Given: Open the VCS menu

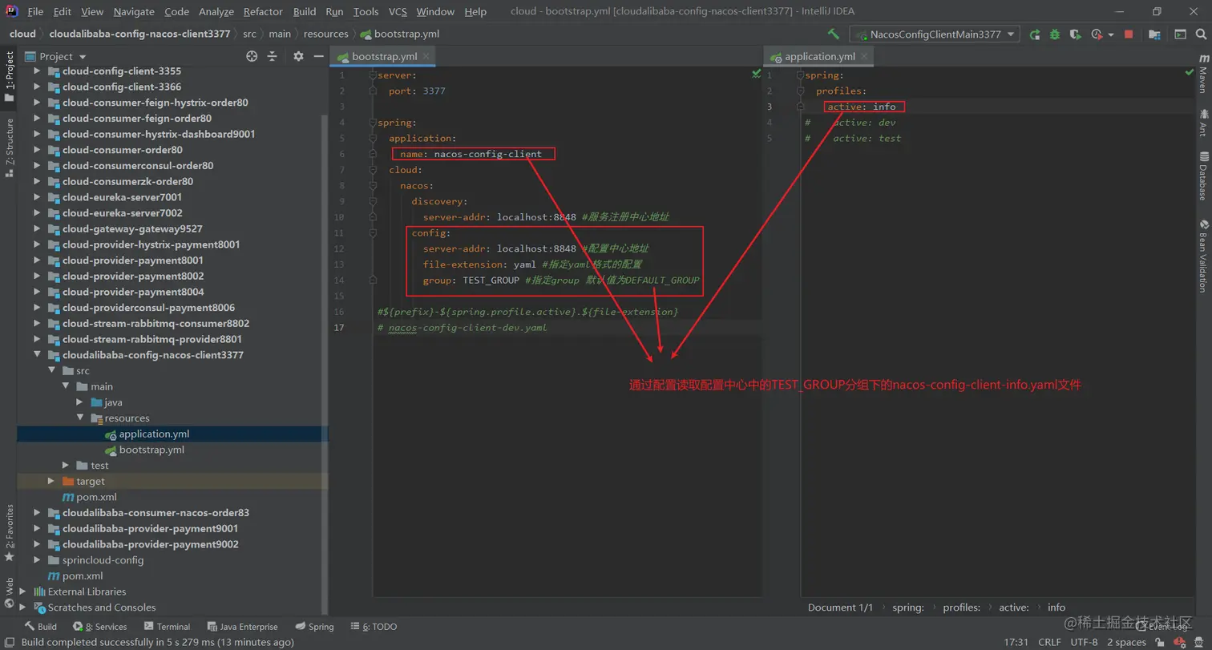Looking at the screenshot, I should [x=398, y=11].
